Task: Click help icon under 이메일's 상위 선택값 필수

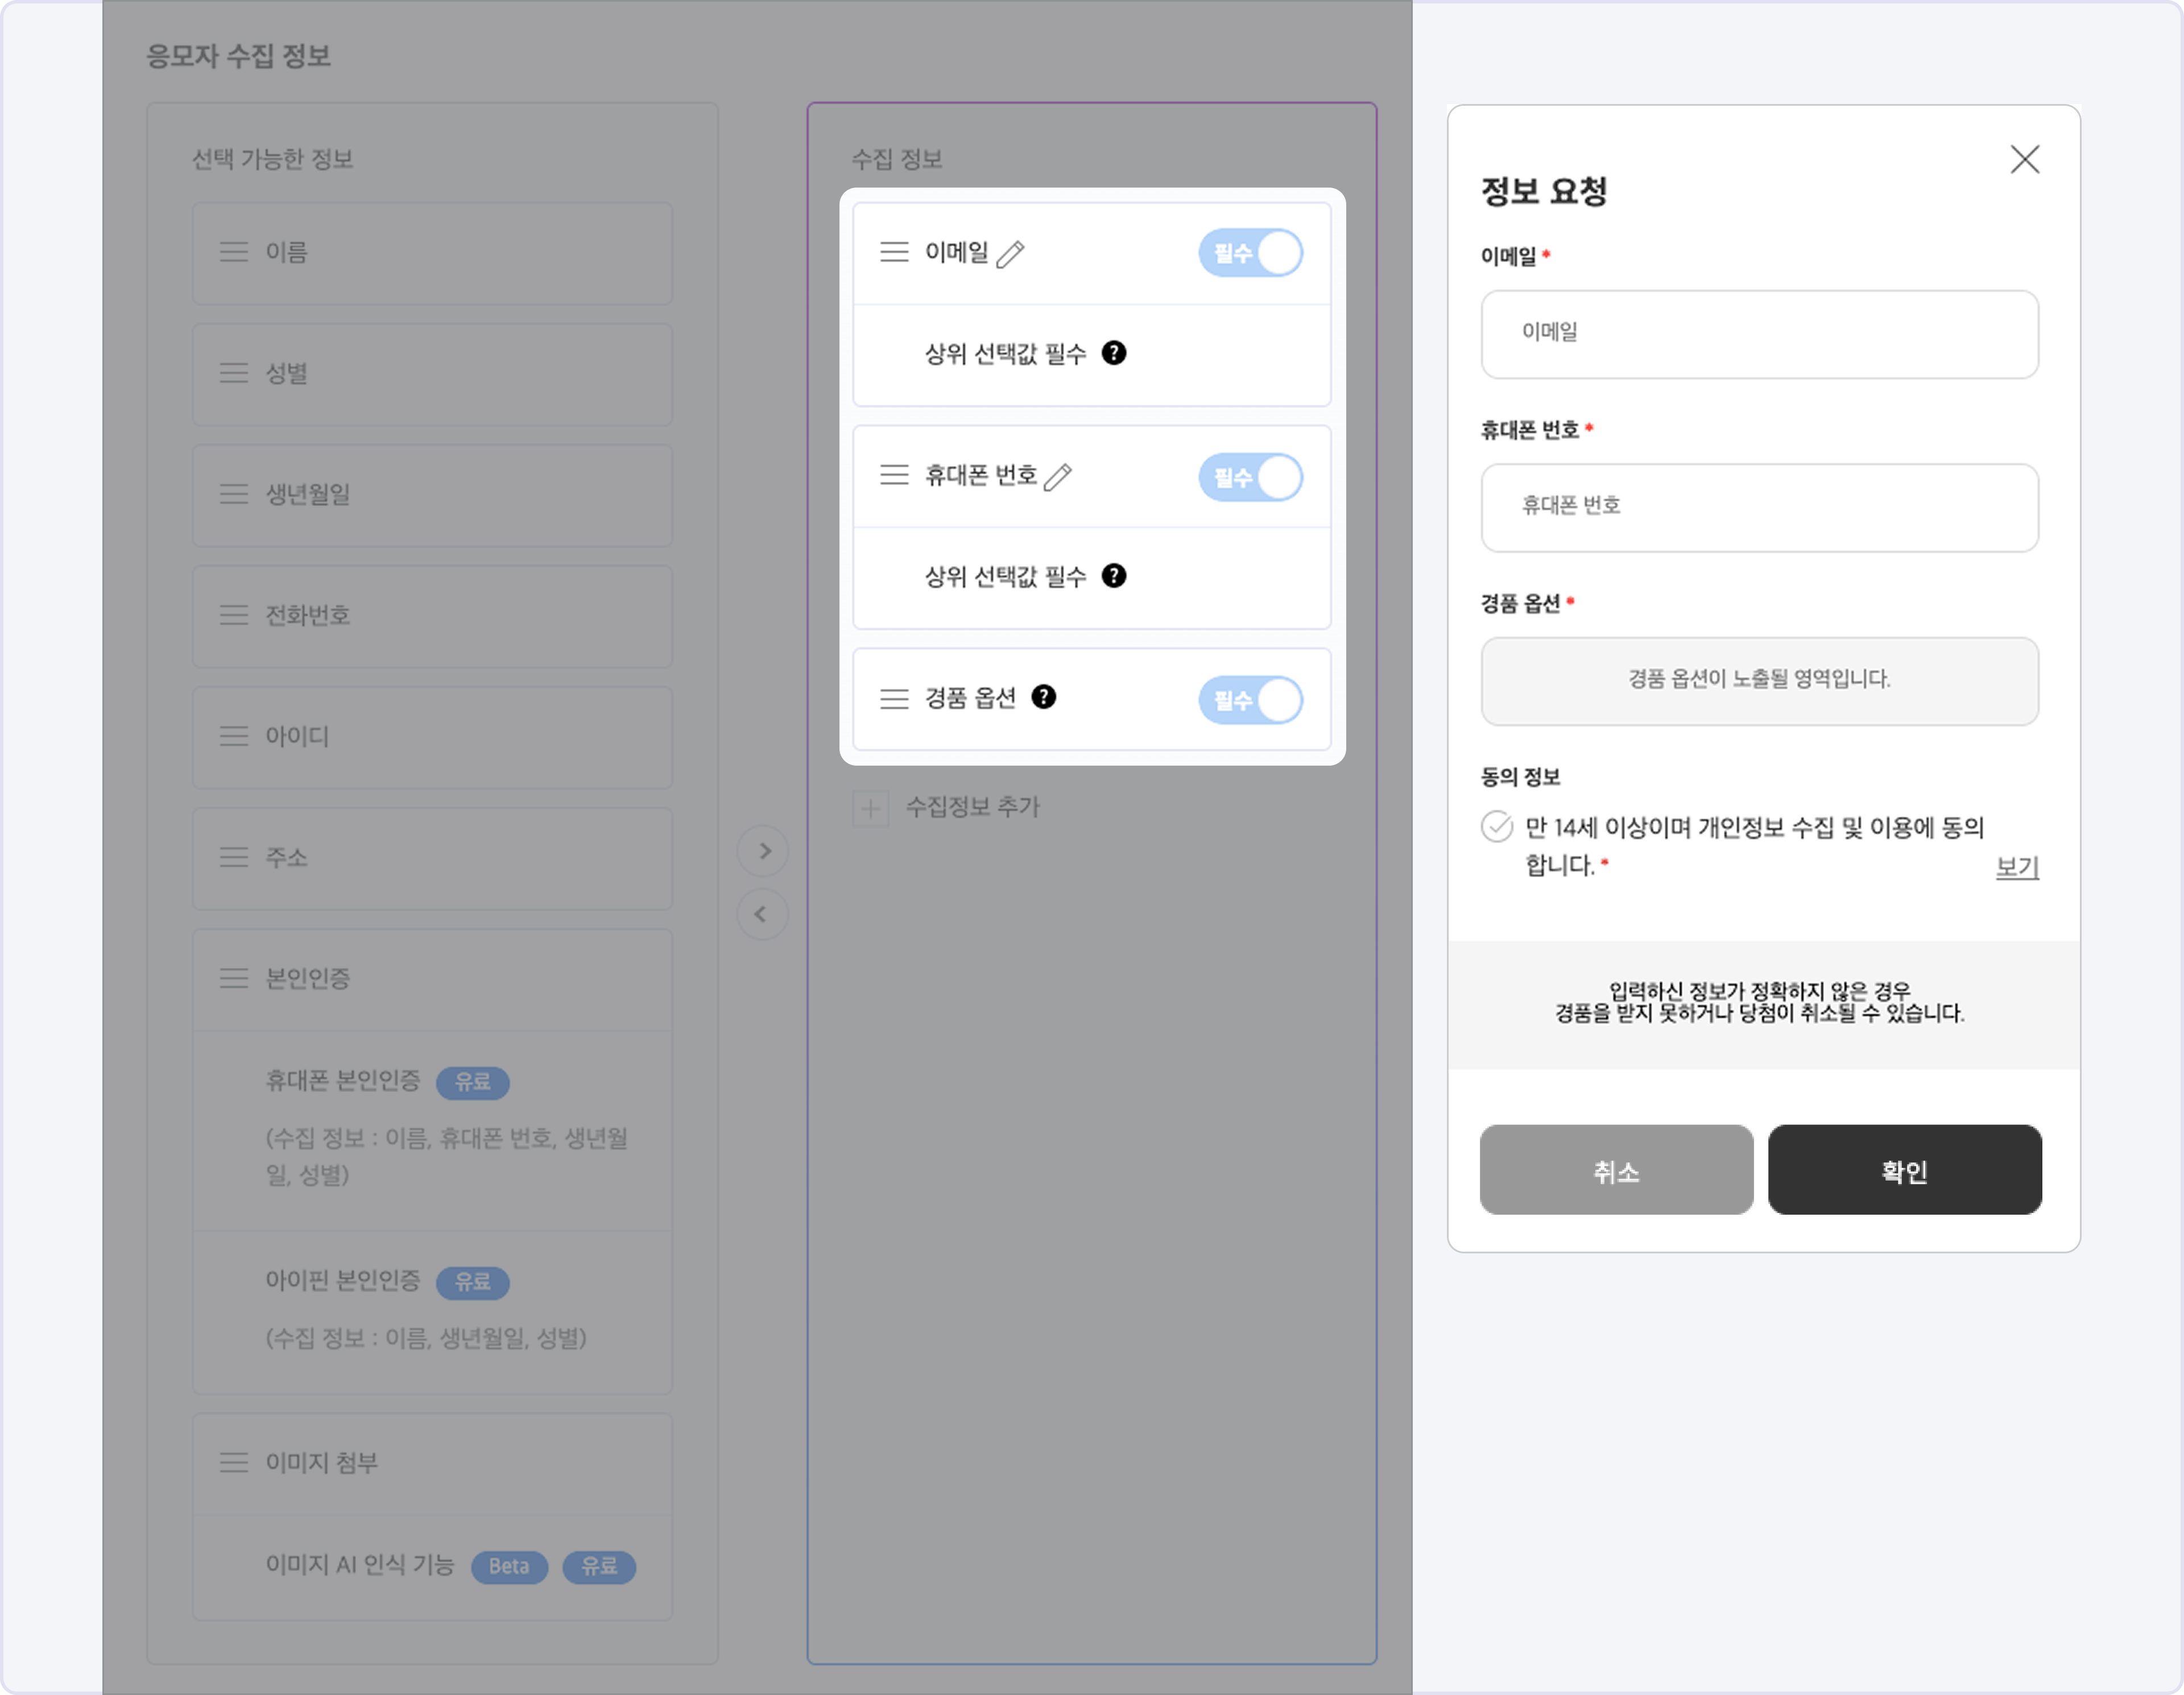Action: 1113,353
